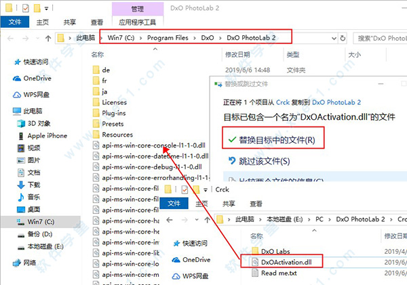The width and height of the screenshot is (407, 285).
Task: Click the Forward arrow in the main Explorer window
Action: (26, 39)
